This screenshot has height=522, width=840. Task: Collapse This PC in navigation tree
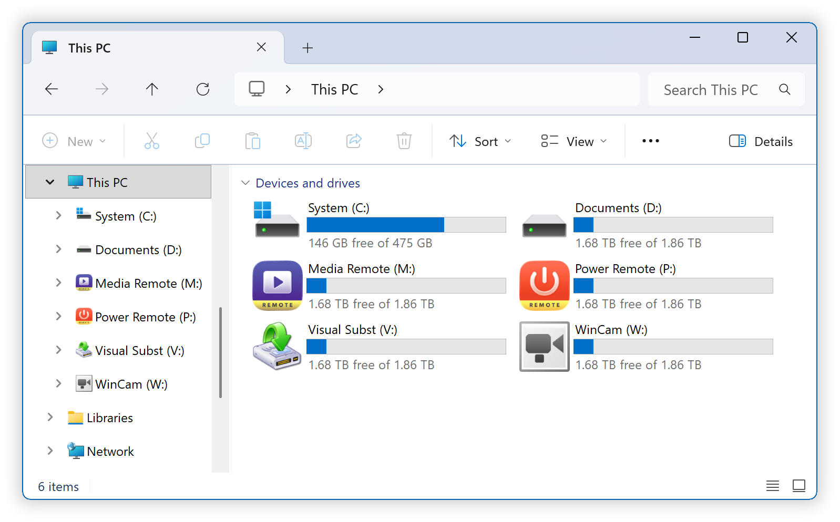tap(50, 182)
